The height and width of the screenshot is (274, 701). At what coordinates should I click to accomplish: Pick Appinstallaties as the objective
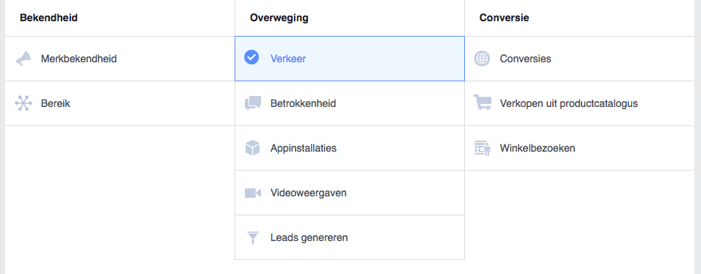point(303,148)
